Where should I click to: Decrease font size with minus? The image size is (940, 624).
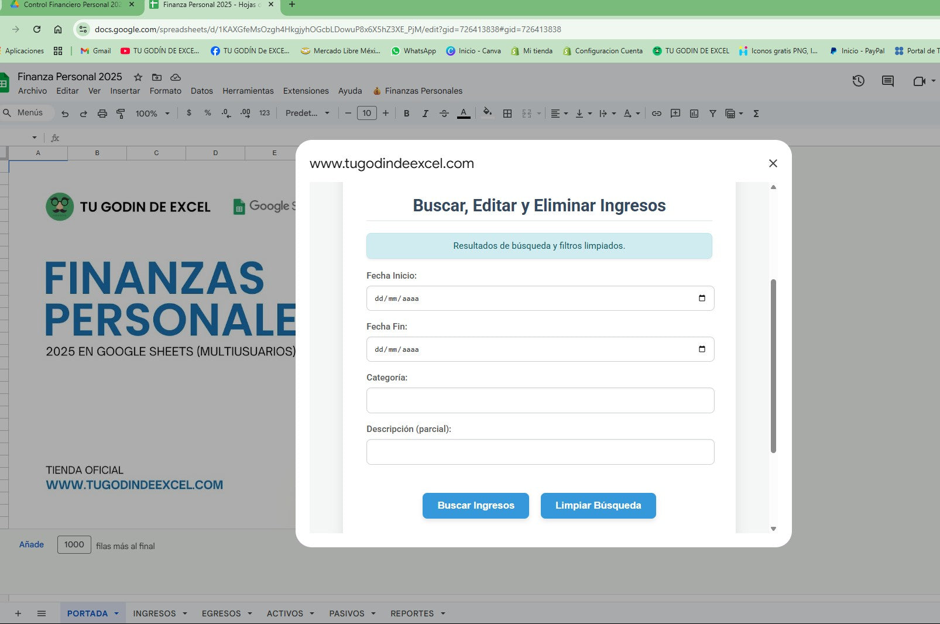(x=348, y=113)
